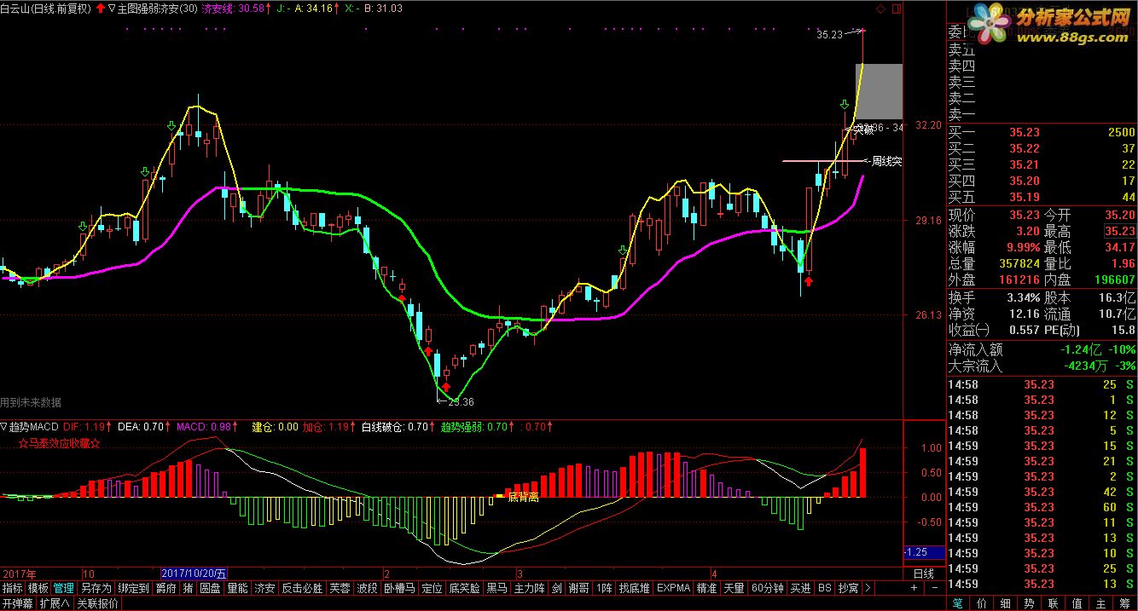Select the 剑 indicator tab
This screenshot has height=611, width=1138.
tap(556, 588)
